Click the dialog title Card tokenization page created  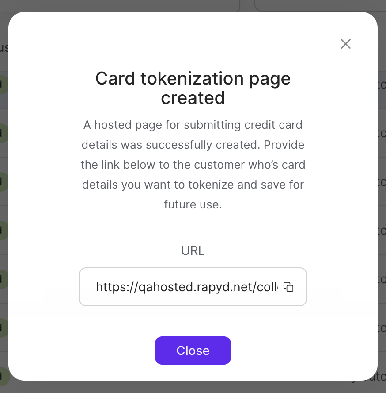coord(193,88)
